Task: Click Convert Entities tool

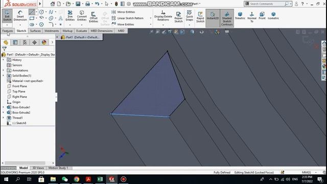Action: pyautogui.click(x=82, y=16)
